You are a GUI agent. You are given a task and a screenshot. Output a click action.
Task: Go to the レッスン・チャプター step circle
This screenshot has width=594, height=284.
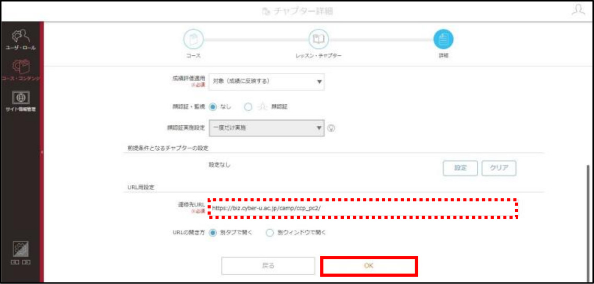(319, 39)
